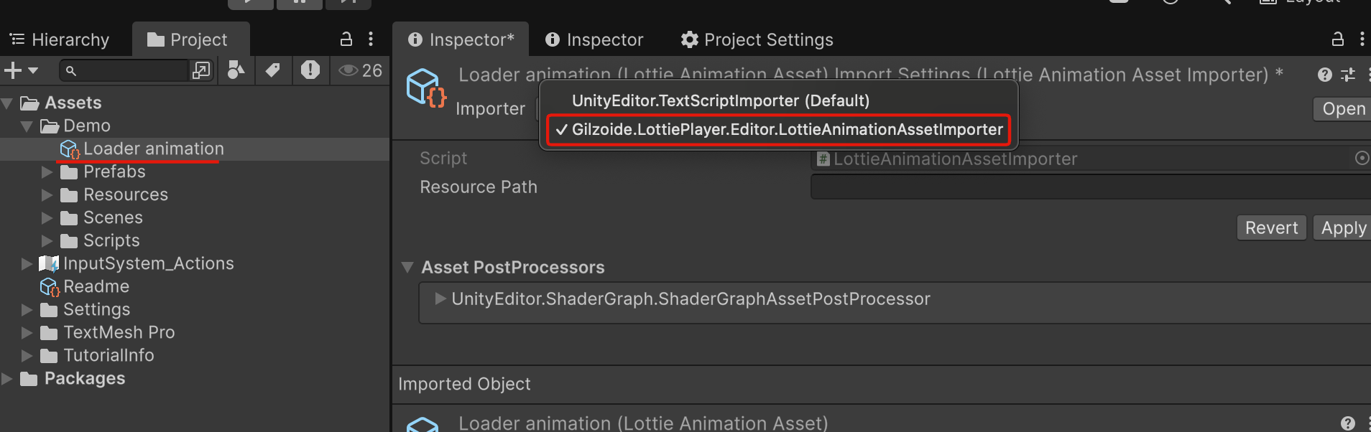Screen dimensions: 1371x432
Task: Collapse the Assets folder
Action: pos(8,103)
